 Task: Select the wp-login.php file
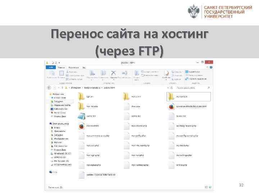pyautogui.click(x=89, y=155)
